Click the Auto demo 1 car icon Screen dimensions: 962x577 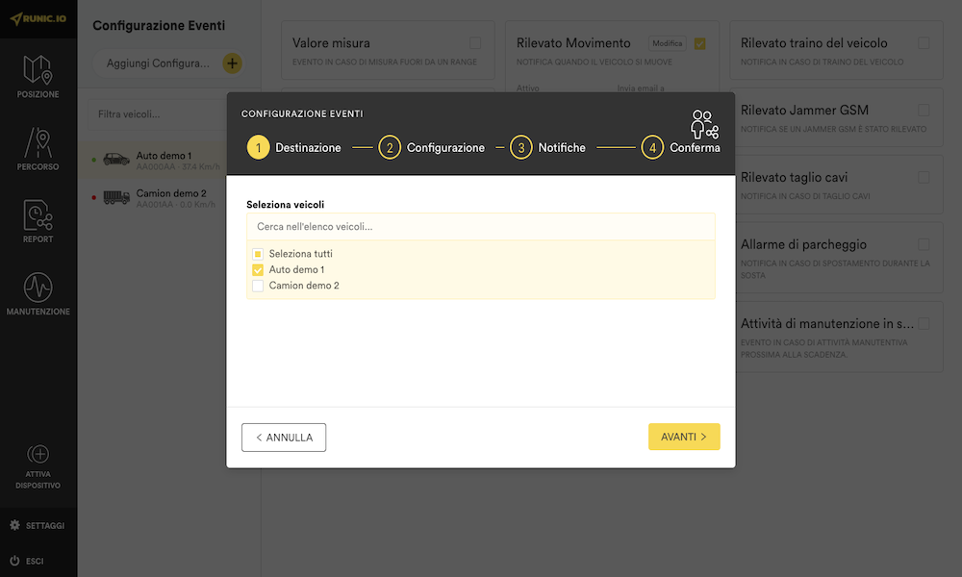[116, 160]
